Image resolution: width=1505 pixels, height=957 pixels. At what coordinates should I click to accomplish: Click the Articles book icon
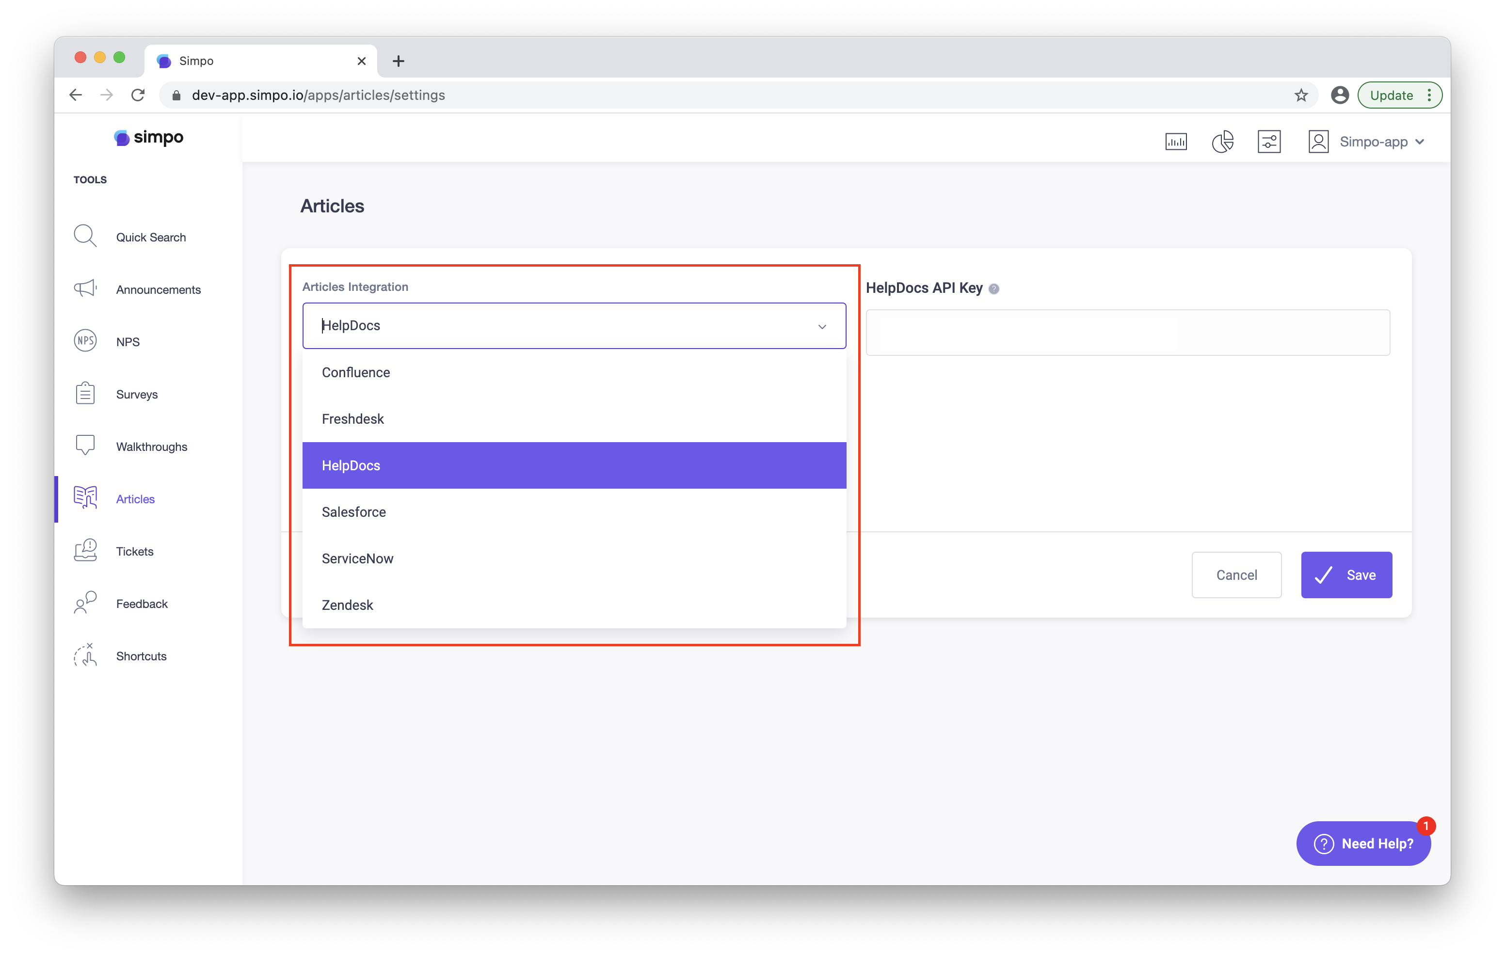(85, 497)
